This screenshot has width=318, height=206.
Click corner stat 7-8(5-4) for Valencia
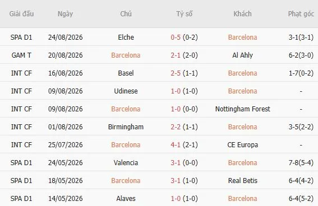pyautogui.click(x=301, y=163)
